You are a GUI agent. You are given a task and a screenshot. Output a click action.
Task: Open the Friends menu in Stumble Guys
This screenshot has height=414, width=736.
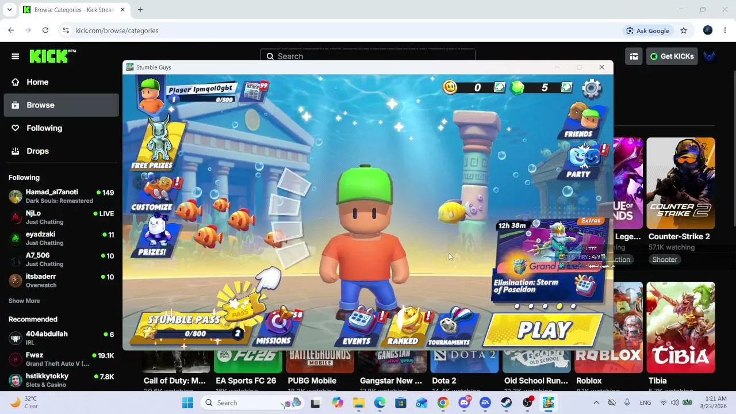pyautogui.click(x=581, y=121)
